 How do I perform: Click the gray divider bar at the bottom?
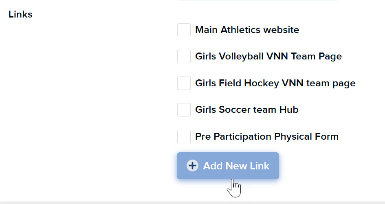pos(192,203)
